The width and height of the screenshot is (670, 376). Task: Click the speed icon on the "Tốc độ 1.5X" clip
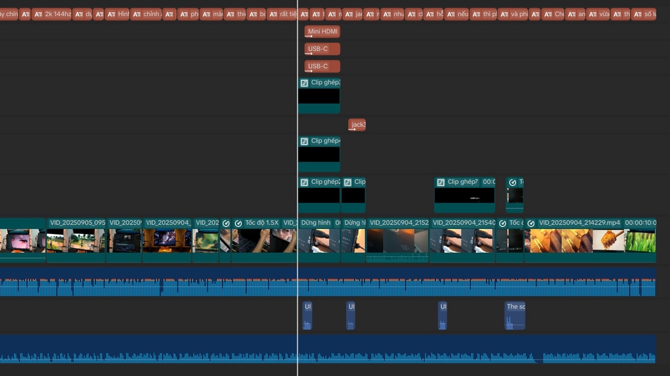238,224
